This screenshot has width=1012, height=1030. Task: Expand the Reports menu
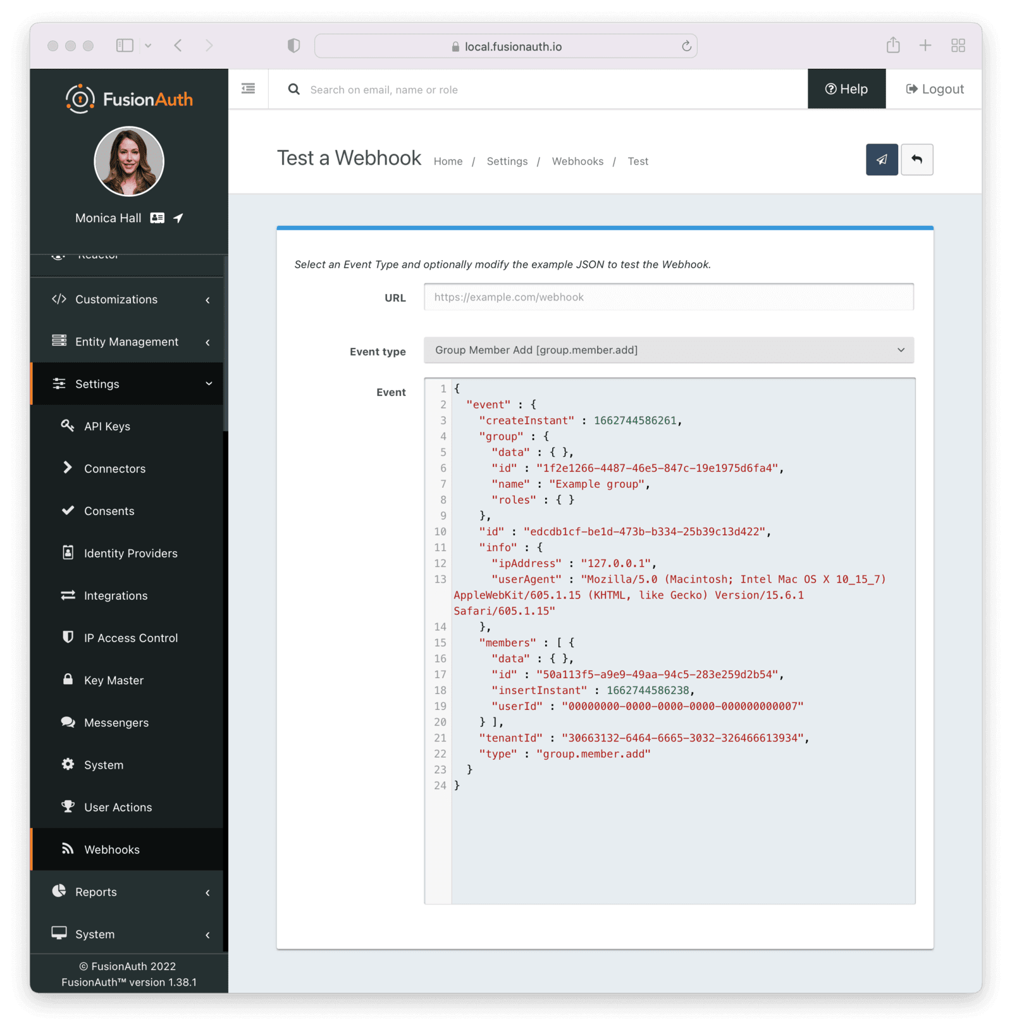pyautogui.click(x=126, y=892)
